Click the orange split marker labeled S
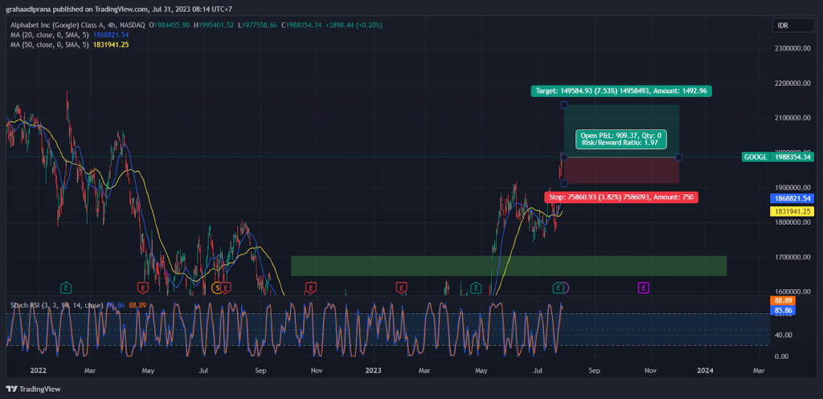823x399 pixels. point(216,287)
